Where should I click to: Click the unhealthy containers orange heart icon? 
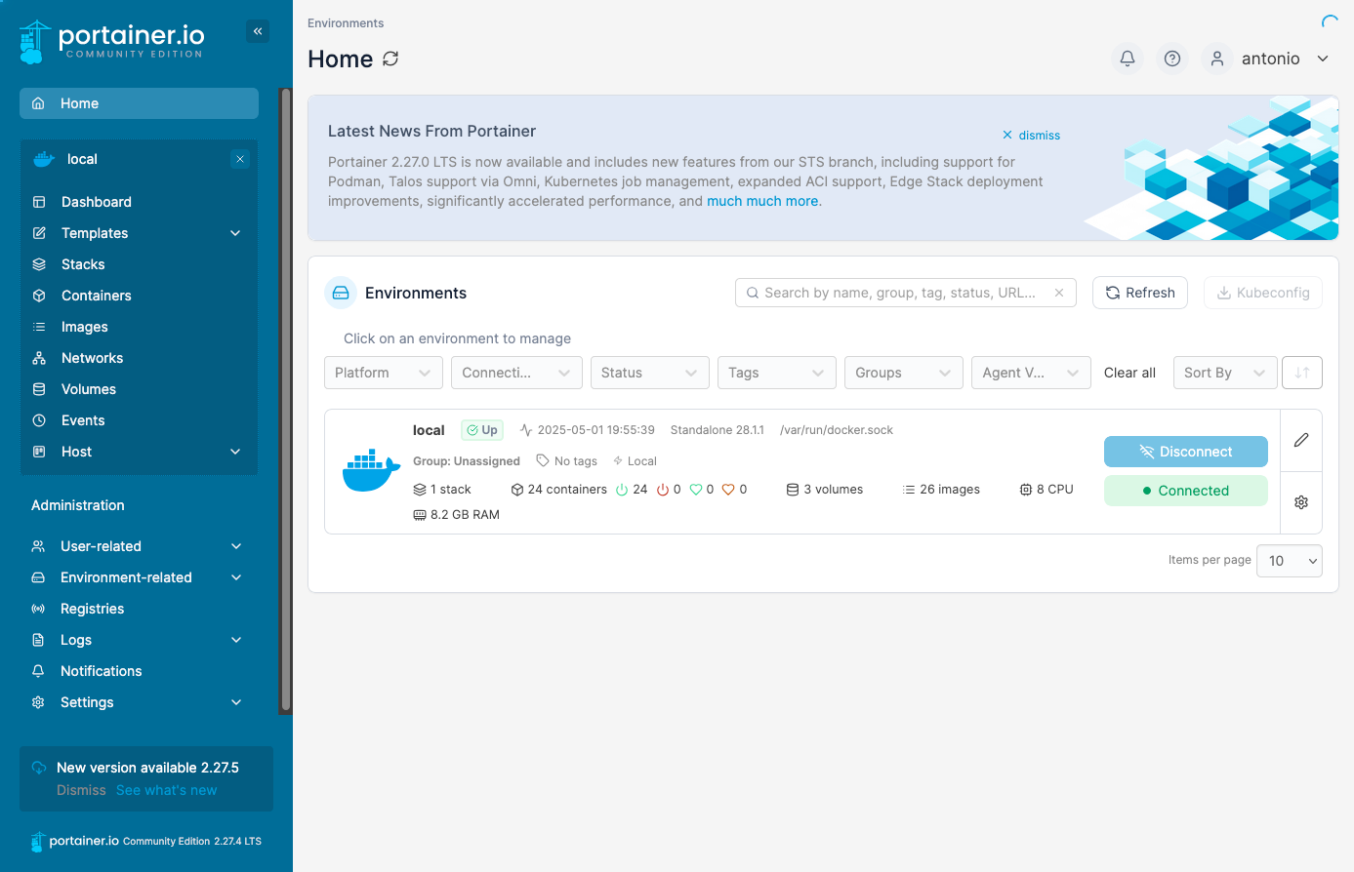pyautogui.click(x=728, y=490)
